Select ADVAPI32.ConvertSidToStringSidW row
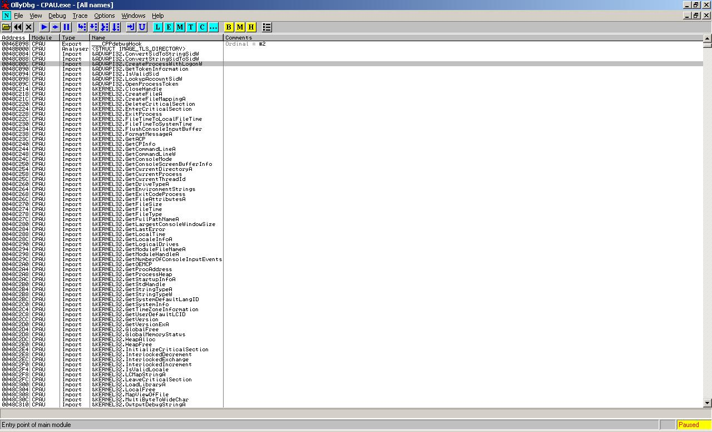Screen dimensions: 712x432 tap(352, 54)
